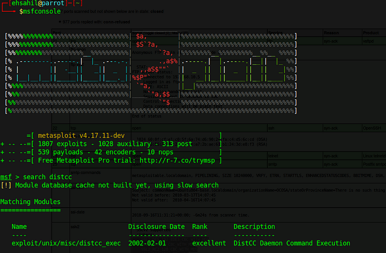Click the 'Matching Modules' heading
The image size is (386, 253).
tap(30, 202)
